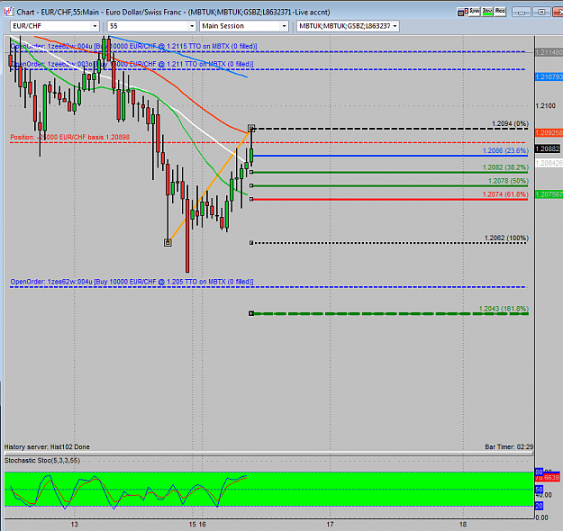
Task: Click the detach window icon in title bar
Action: (x=461, y=13)
